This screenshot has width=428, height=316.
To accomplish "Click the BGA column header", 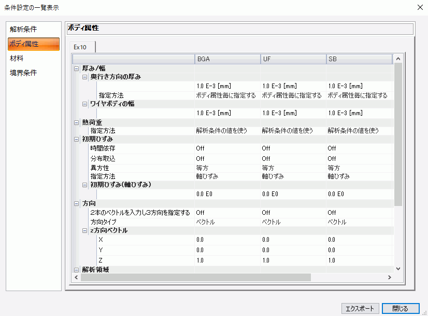I will 227,59.
